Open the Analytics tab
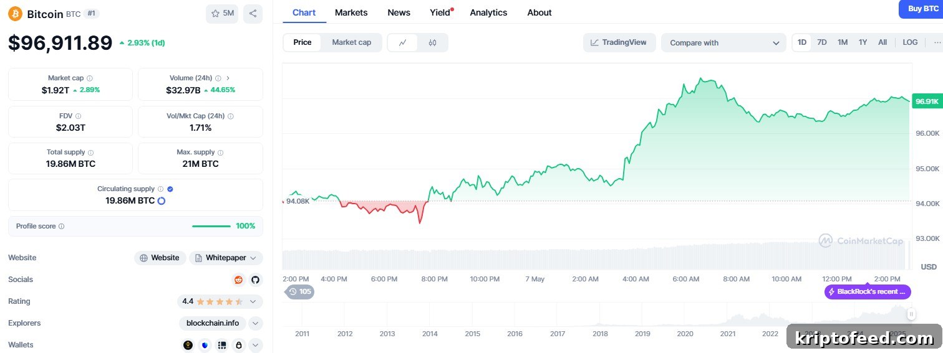This screenshot has width=943, height=353. [x=488, y=12]
